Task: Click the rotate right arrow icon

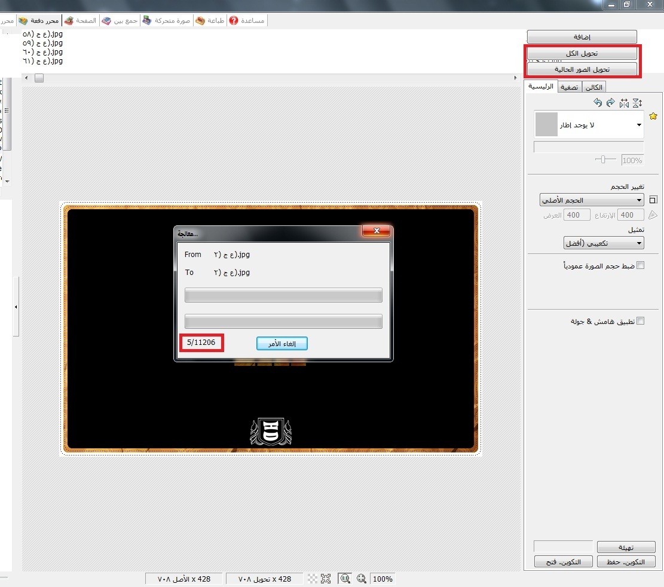Action: click(610, 103)
